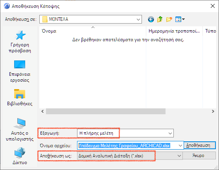219x170 pixels.
Task: Open Αυτός ο υπολογιστής in sidebar
Action: pos(20,130)
